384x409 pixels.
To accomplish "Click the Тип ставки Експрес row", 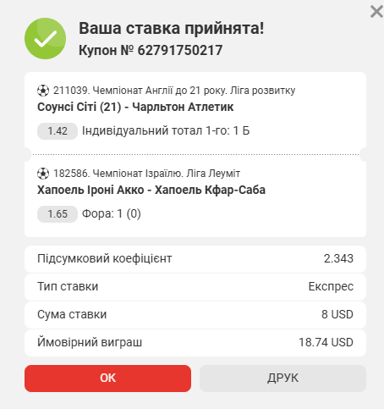I will click(x=195, y=287).
